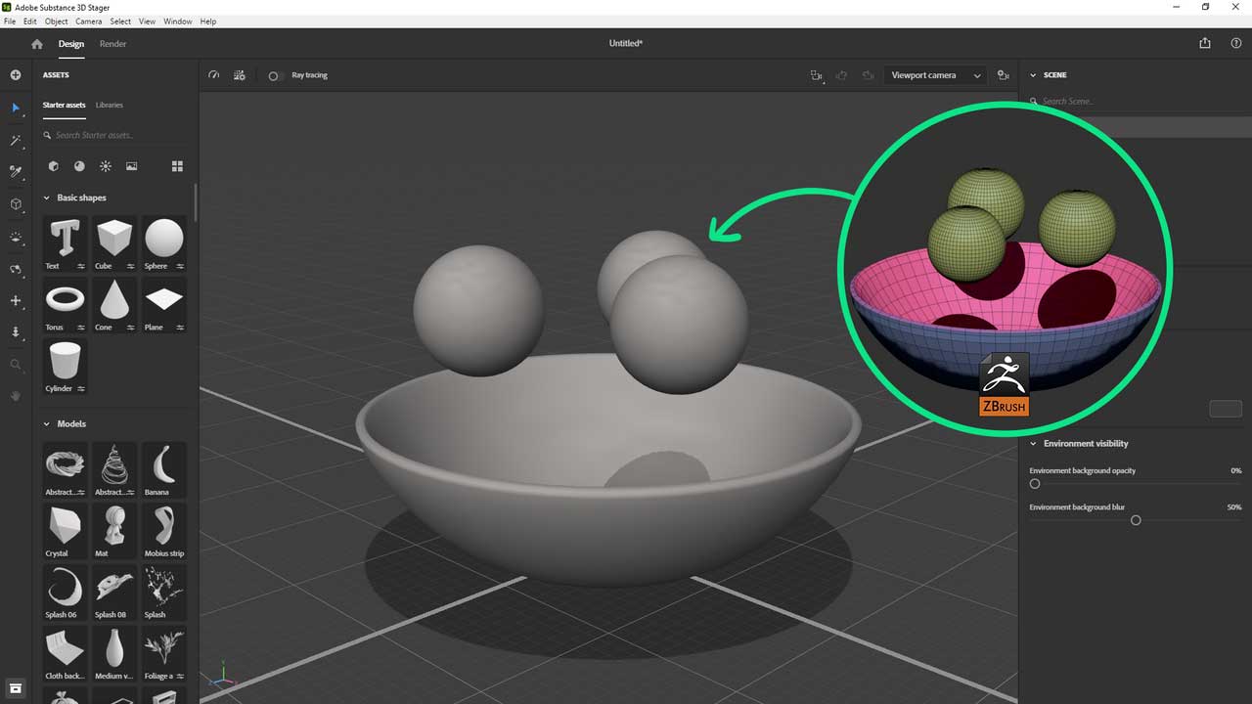Open Torus shape parameter options
This screenshot has width=1252, height=704.
[81, 328]
